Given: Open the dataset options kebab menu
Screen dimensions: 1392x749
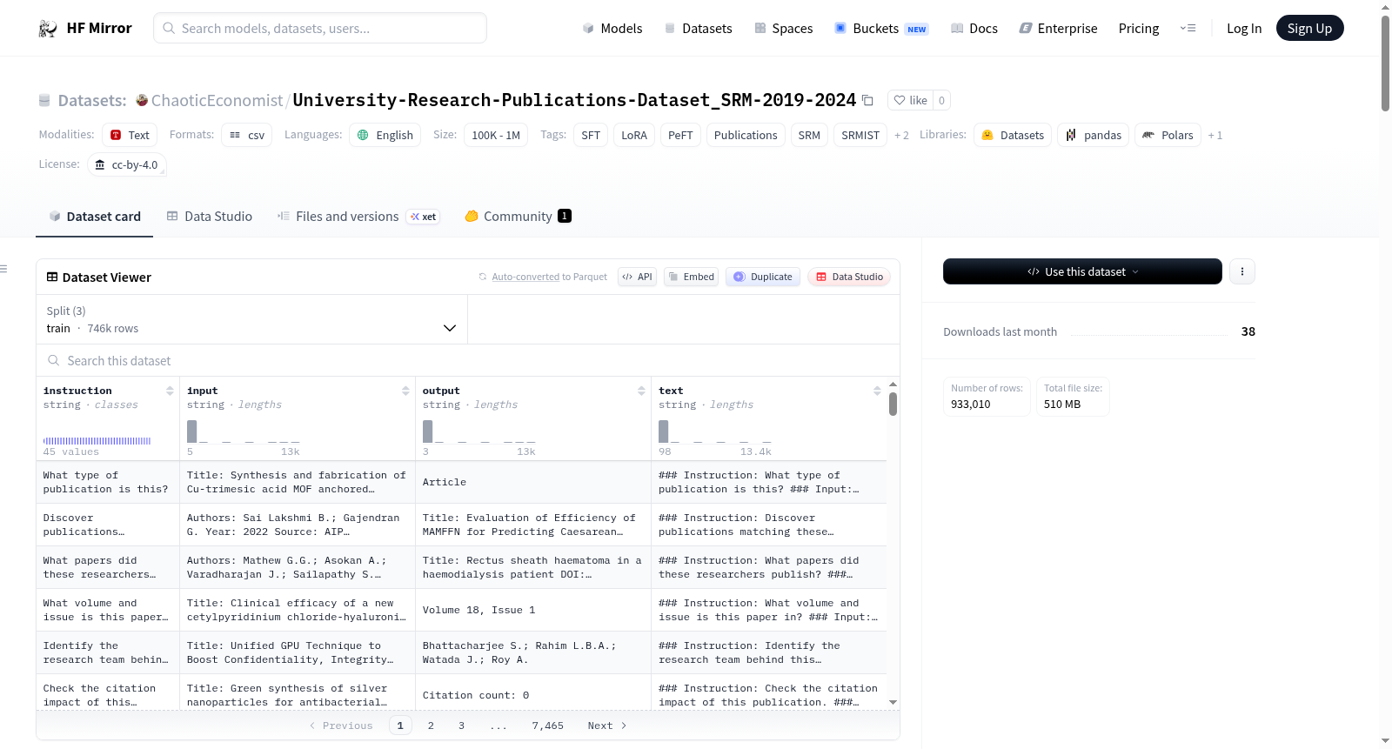Looking at the screenshot, I should pos(1241,271).
